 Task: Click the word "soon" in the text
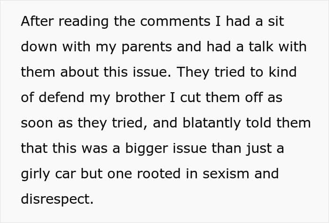point(37,123)
